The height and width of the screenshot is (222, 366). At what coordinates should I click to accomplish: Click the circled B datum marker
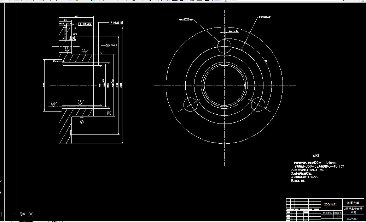[109, 113]
